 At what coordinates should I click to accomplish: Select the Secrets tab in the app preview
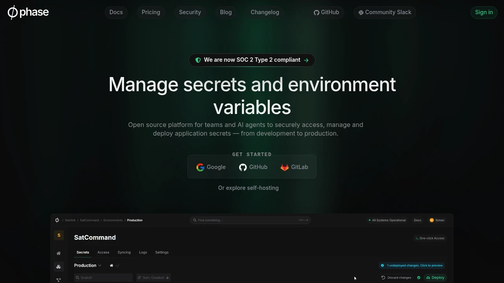(x=83, y=252)
